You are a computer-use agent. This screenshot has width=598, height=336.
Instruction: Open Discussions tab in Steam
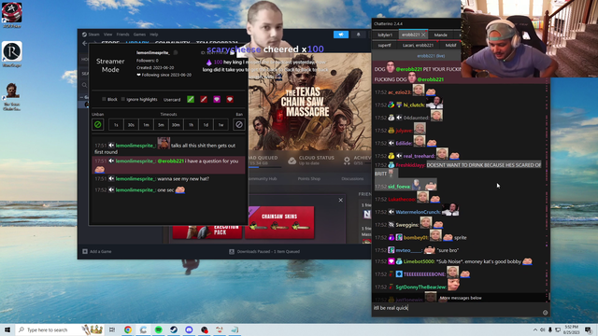[x=352, y=178]
